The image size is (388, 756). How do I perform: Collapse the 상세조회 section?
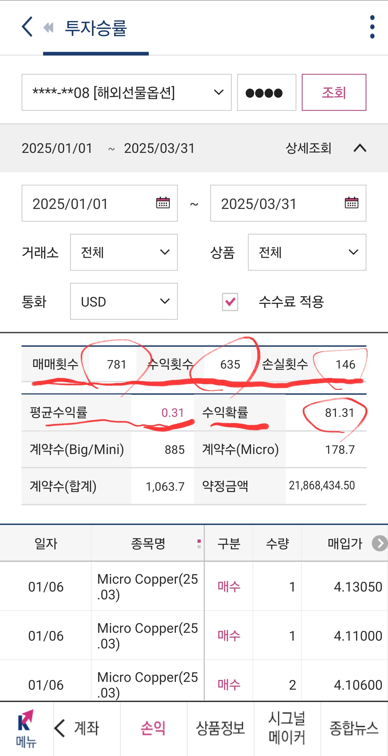[x=359, y=148]
